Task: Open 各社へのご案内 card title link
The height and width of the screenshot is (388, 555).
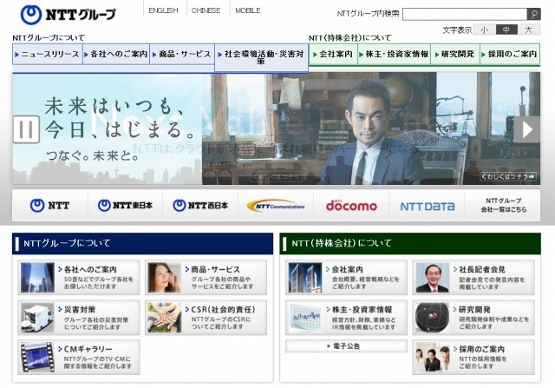Action: [90, 270]
